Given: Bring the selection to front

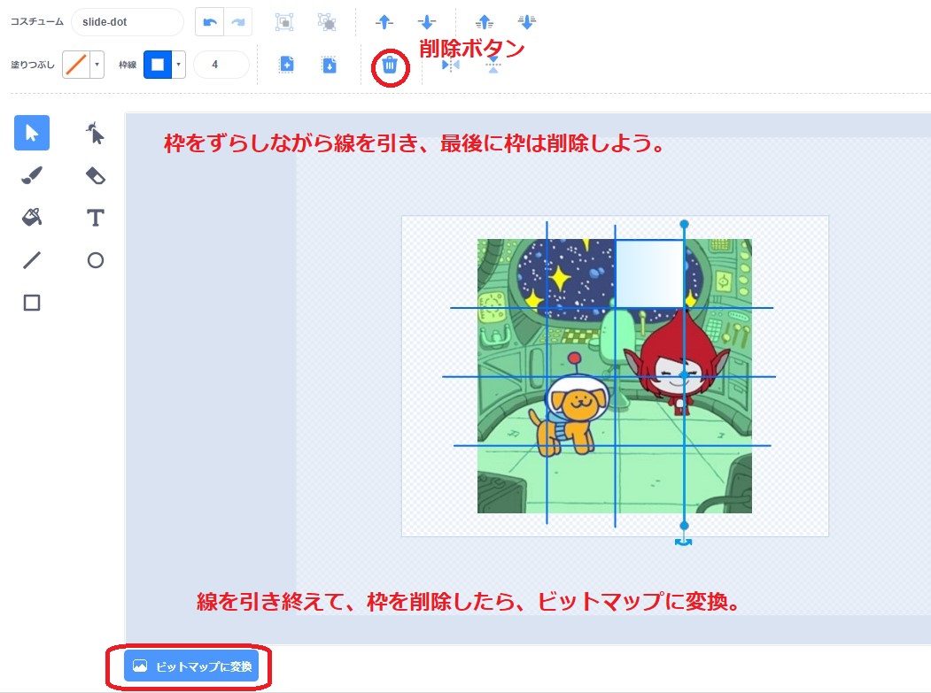Looking at the screenshot, I should coord(485,22).
